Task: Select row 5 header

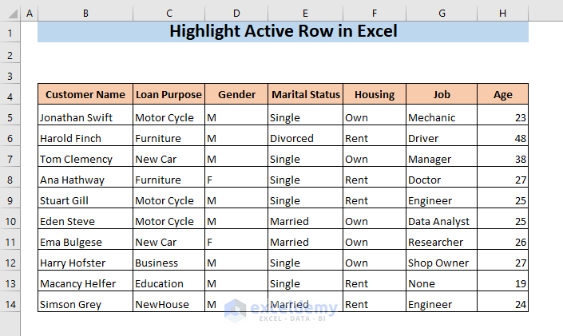Action: tap(10, 117)
